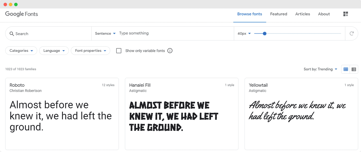Open the About tab
Viewport: 361px width, 152px height.
(x=324, y=14)
